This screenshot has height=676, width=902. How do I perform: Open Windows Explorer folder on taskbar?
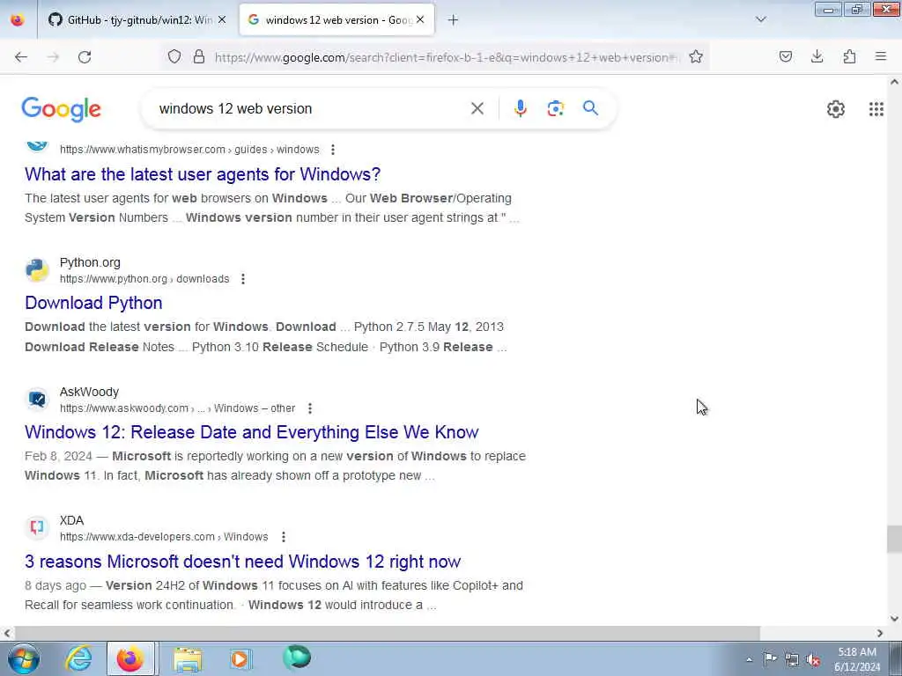[188, 658]
